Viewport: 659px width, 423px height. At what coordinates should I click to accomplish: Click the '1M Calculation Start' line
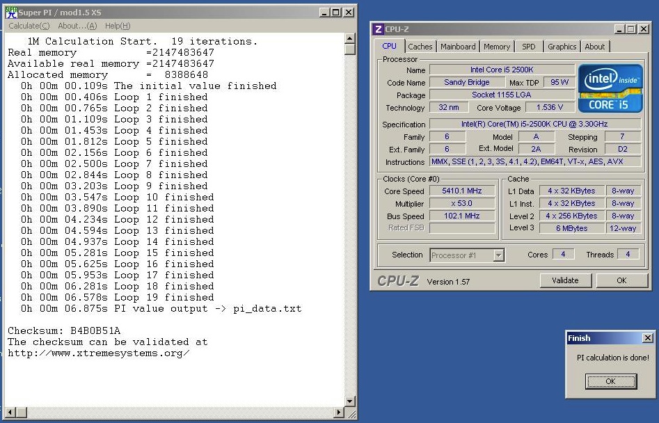(x=143, y=42)
